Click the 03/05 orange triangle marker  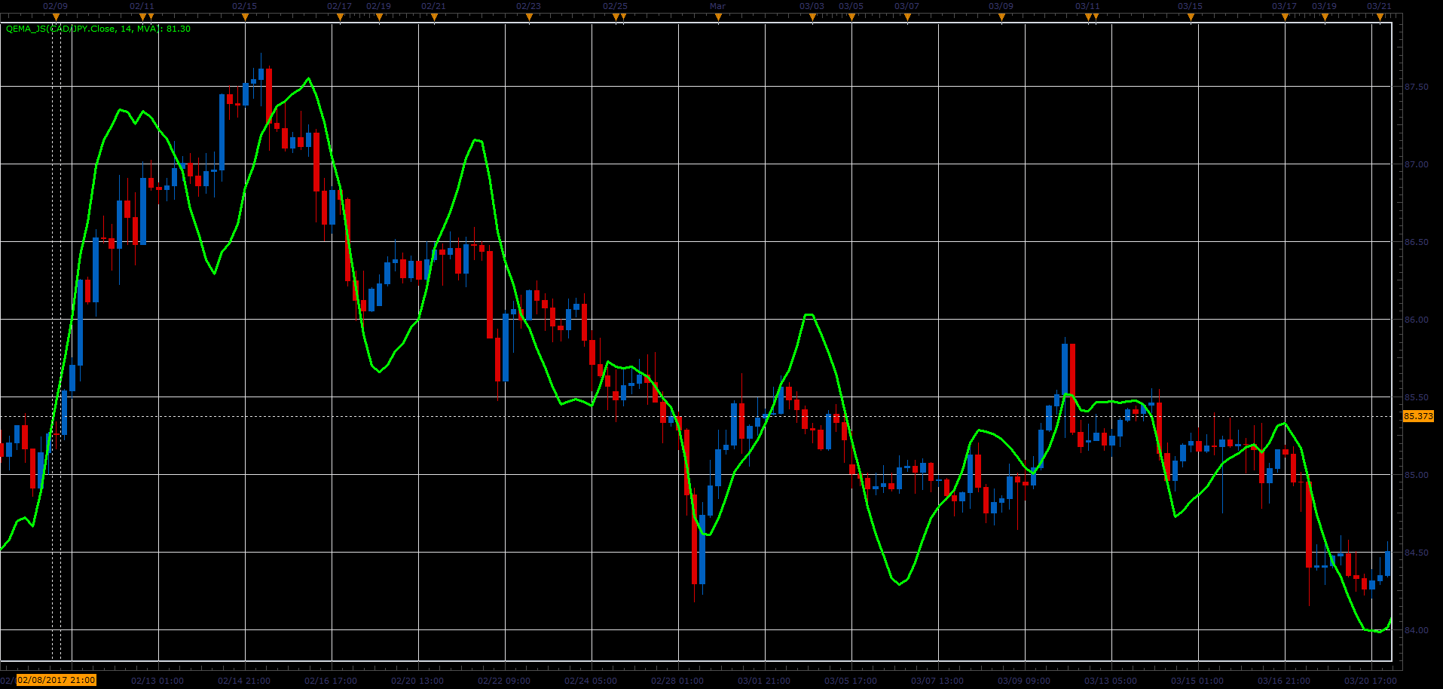[851, 17]
